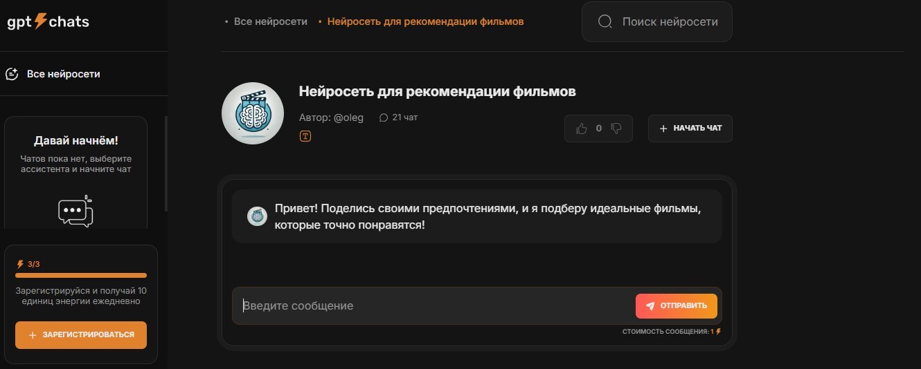Click the ЗАРЕГИСТРИРОВАТЬСЯ button
Viewport: 921px width, 369px height.
pyautogui.click(x=81, y=334)
